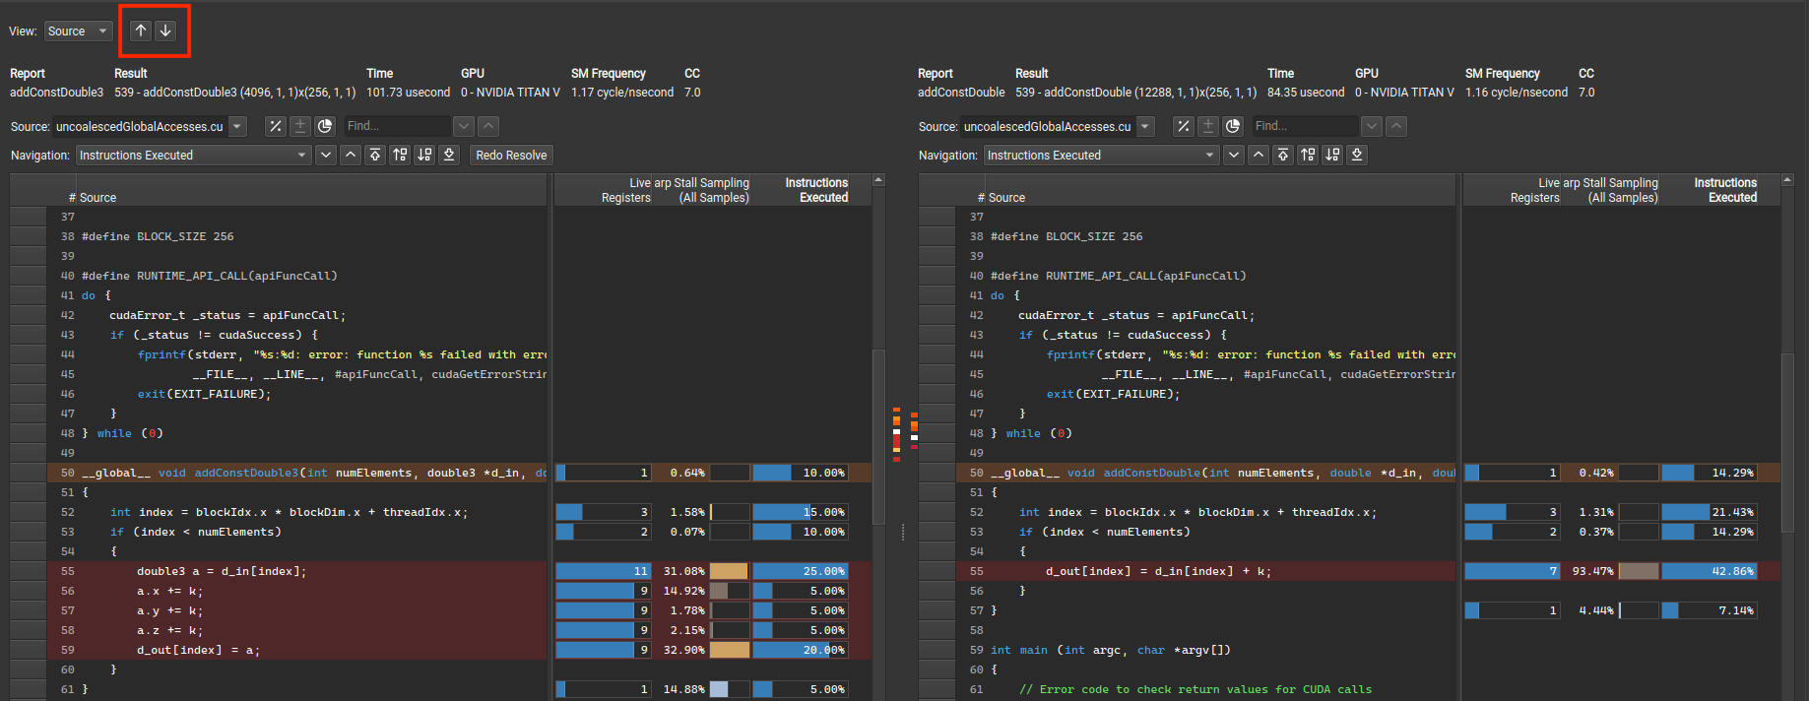Go to next higher value in left pane
Viewport: 1809px width, 701px height.
pos(400,155)
